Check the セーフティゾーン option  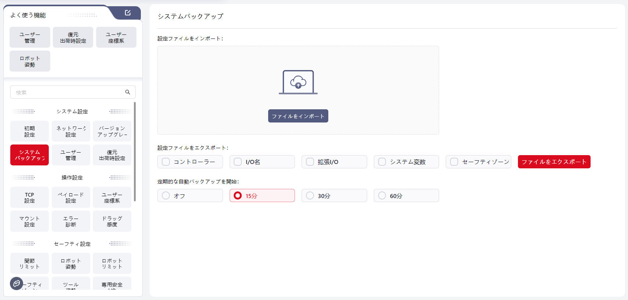(454, 162)
